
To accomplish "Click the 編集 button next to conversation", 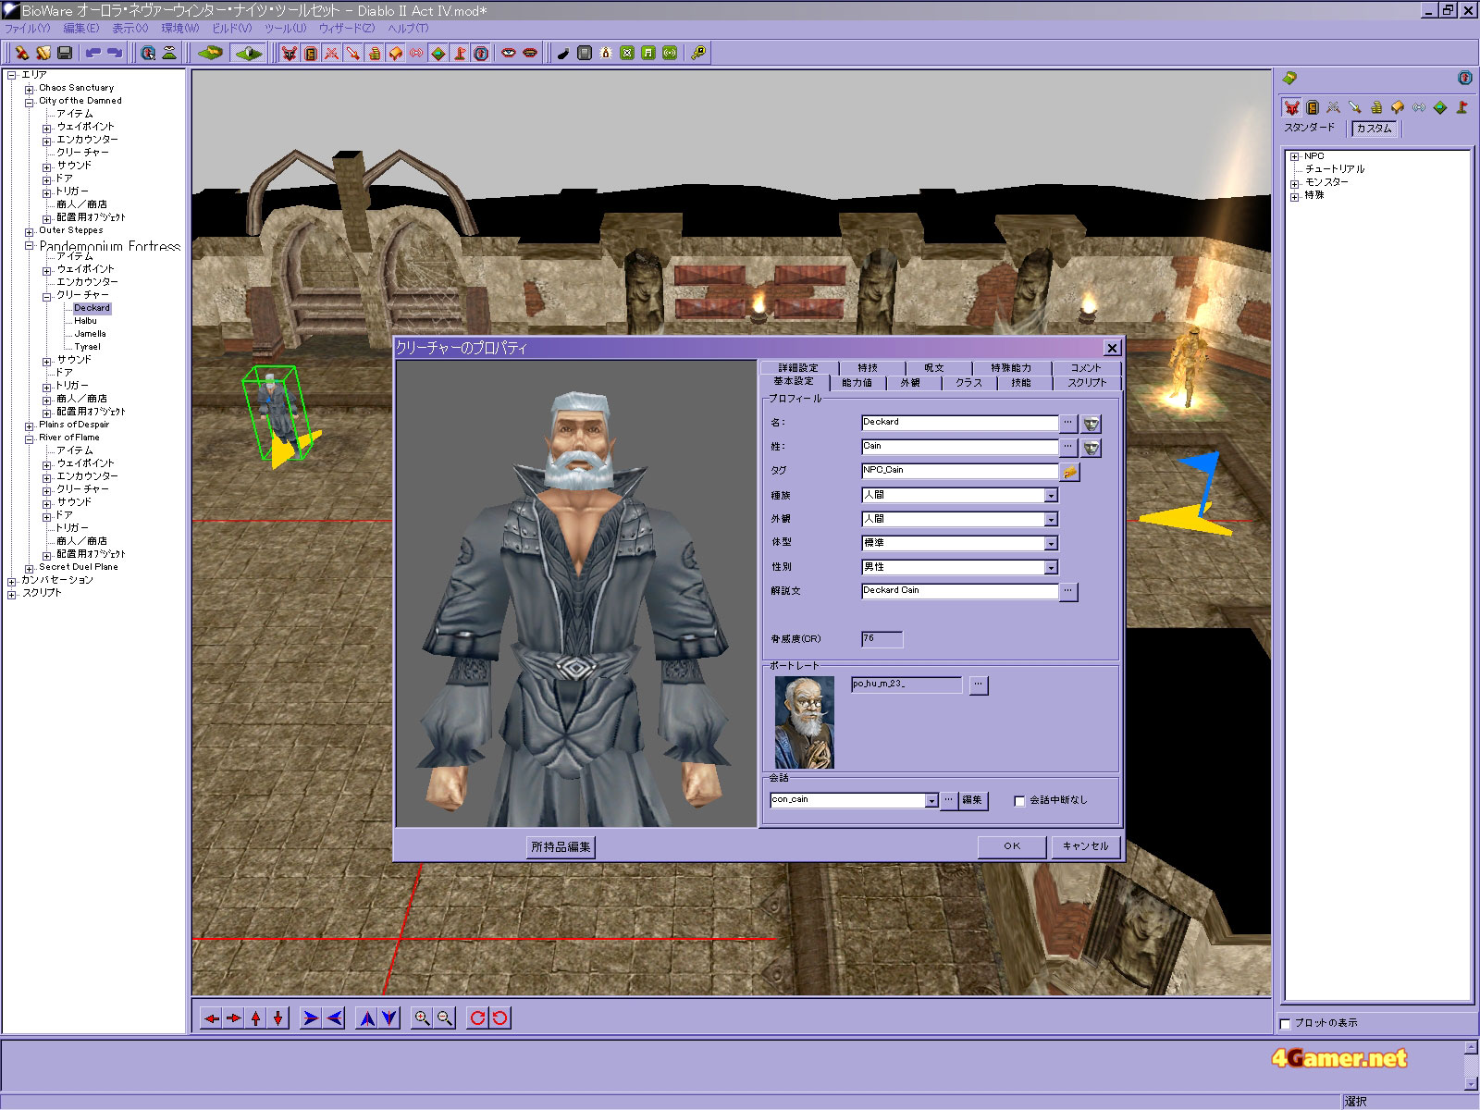I will (x=972, y=801).
